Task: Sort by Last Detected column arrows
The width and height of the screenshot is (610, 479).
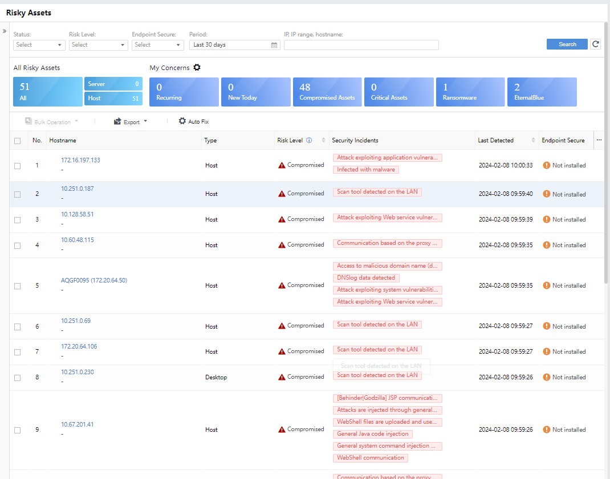Action: (534, 141)
